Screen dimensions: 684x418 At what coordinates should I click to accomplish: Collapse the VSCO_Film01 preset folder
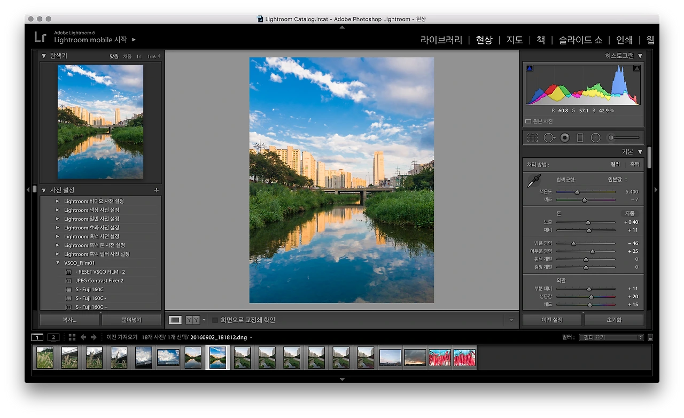point(58,263)
